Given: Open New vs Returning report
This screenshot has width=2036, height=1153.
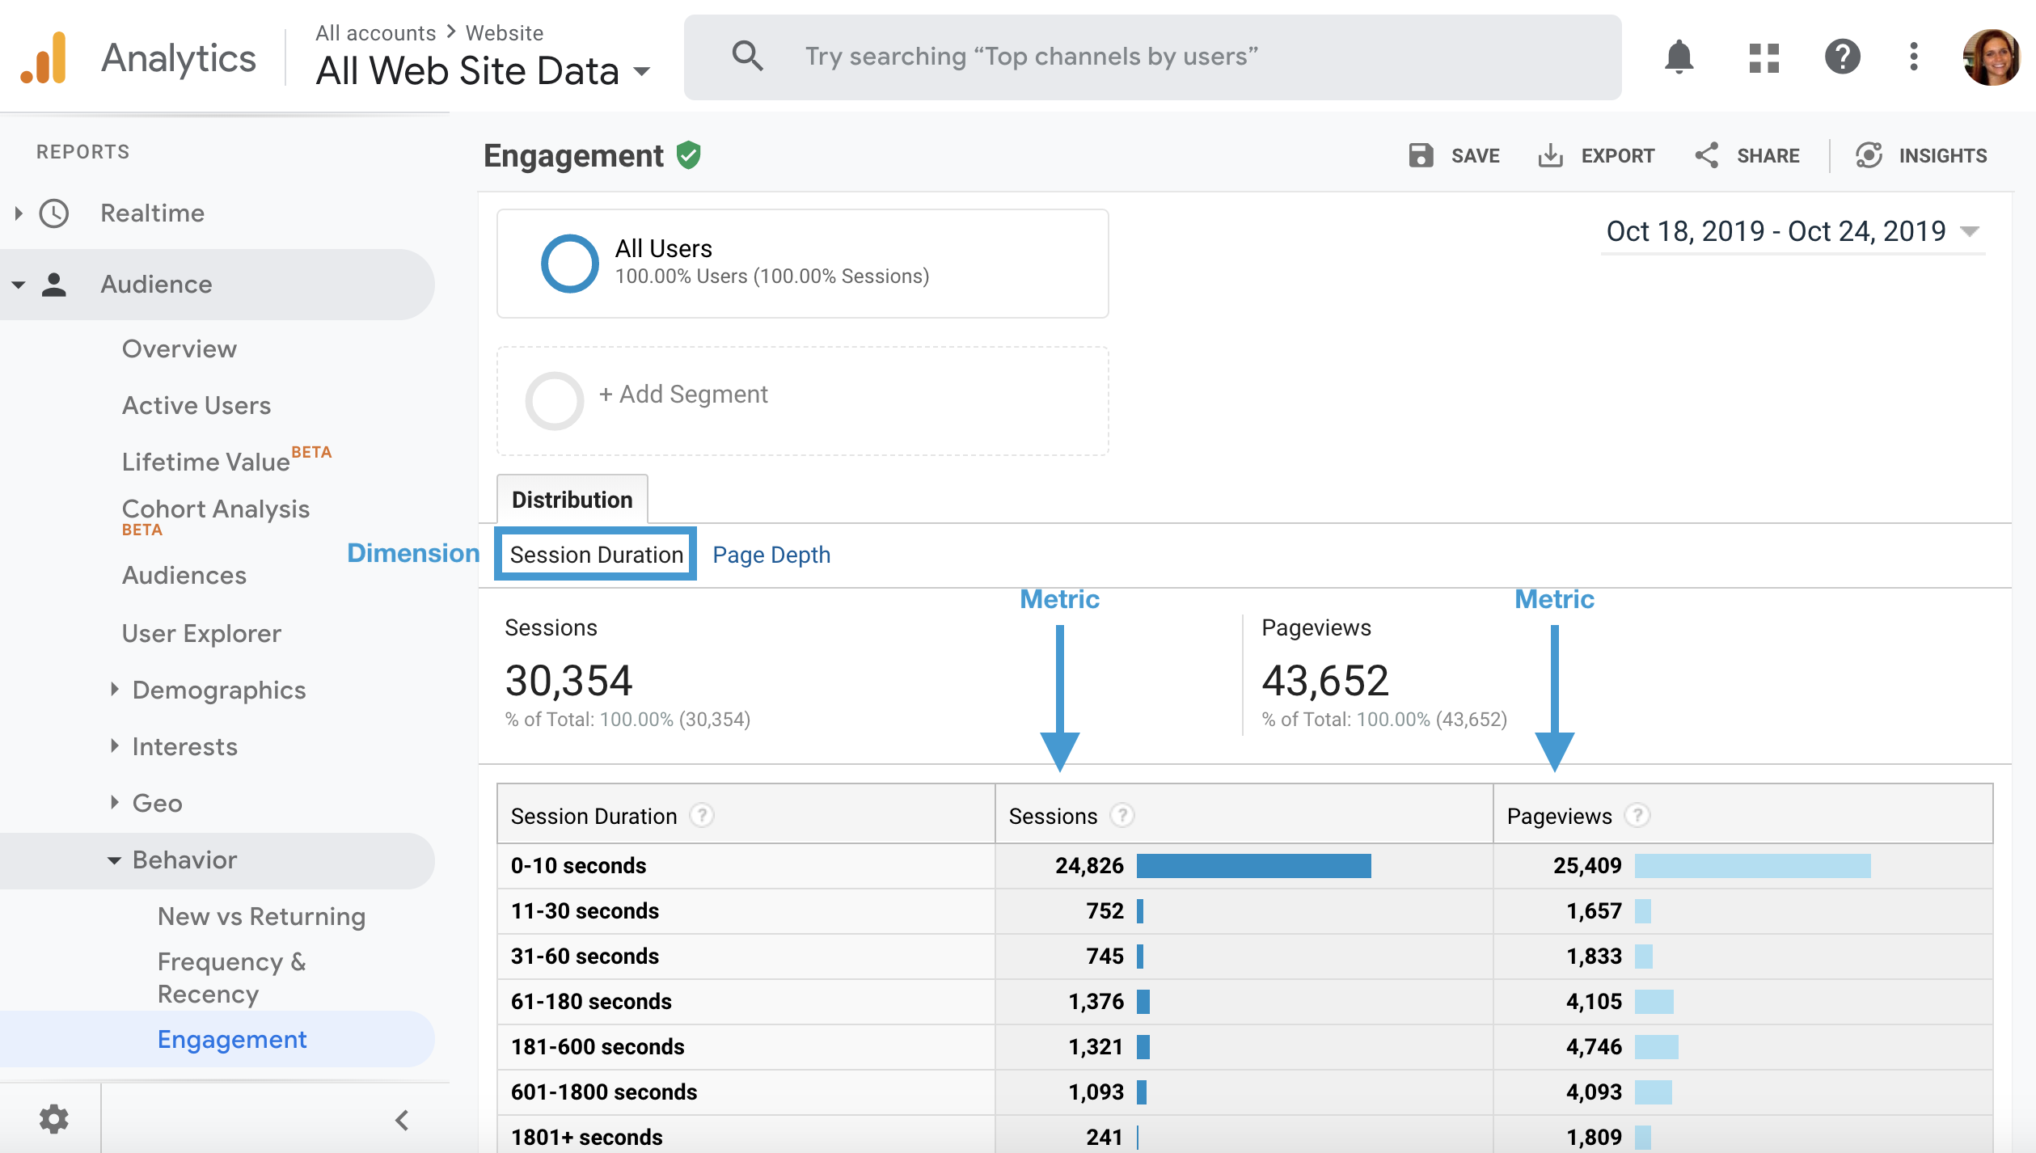Looking at the screenshot, I should [261, 916].
